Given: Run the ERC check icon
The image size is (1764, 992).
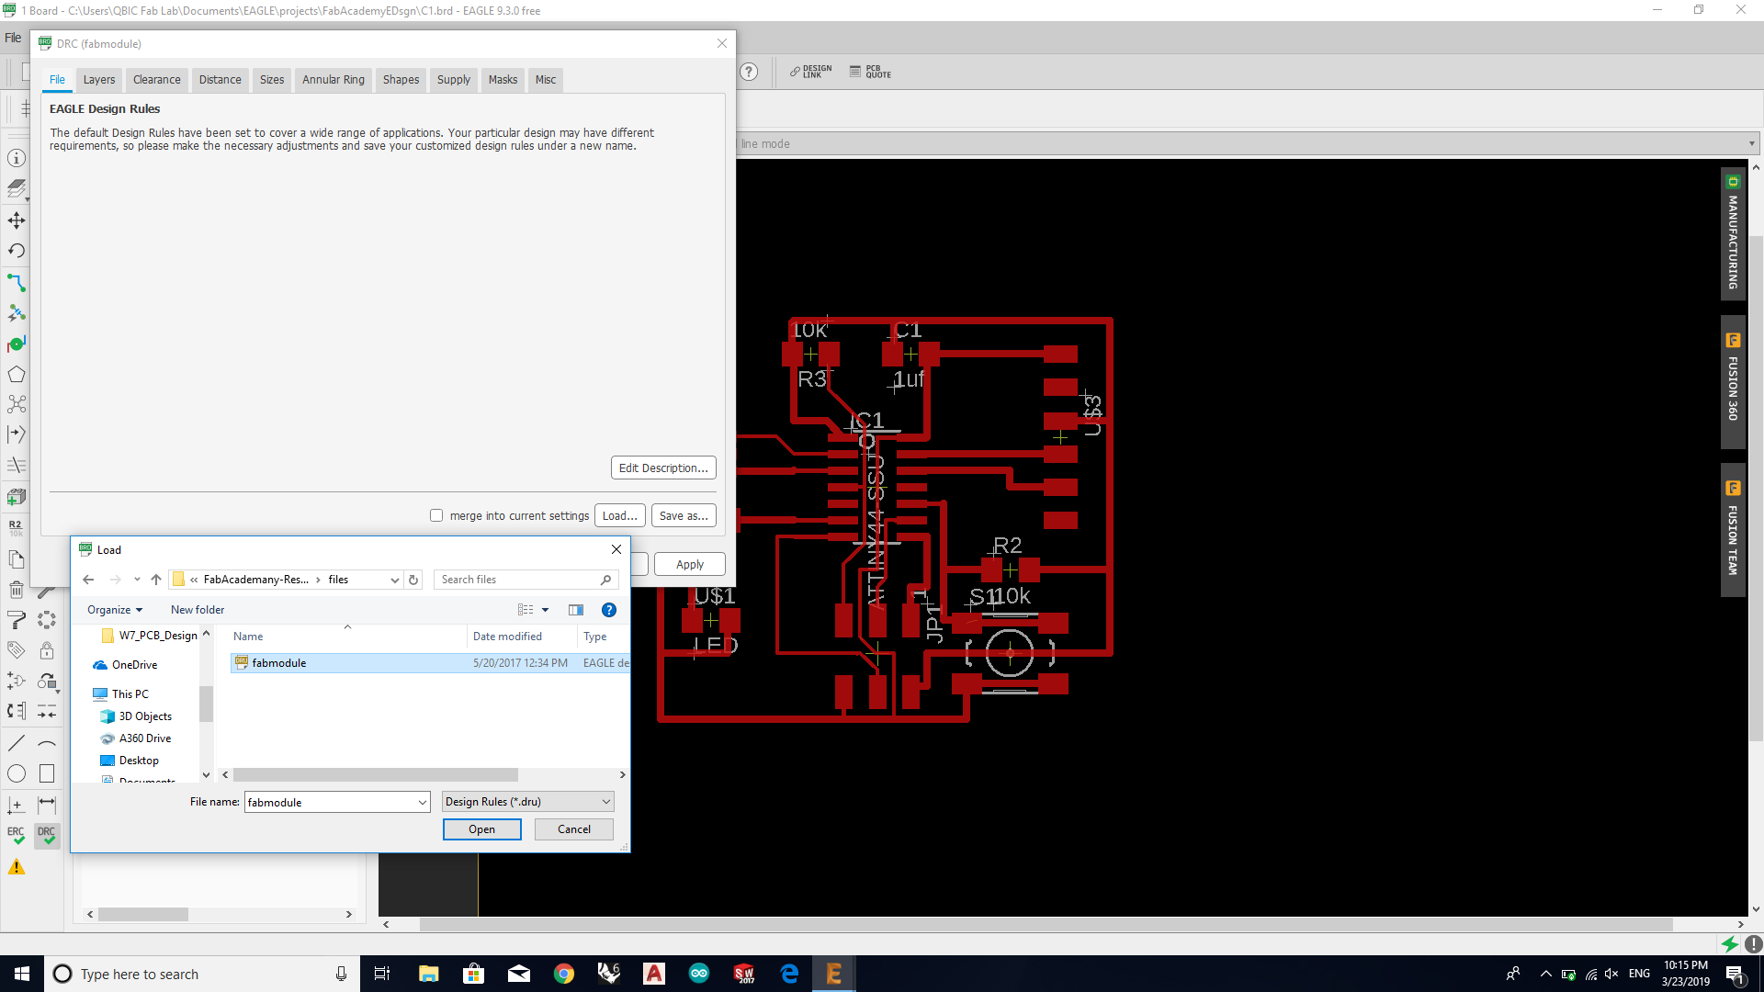Looking at the screenshot, I should 17,835.
